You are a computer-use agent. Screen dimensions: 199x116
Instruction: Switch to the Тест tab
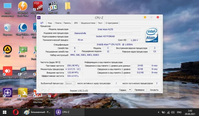[x=100, y=23]
